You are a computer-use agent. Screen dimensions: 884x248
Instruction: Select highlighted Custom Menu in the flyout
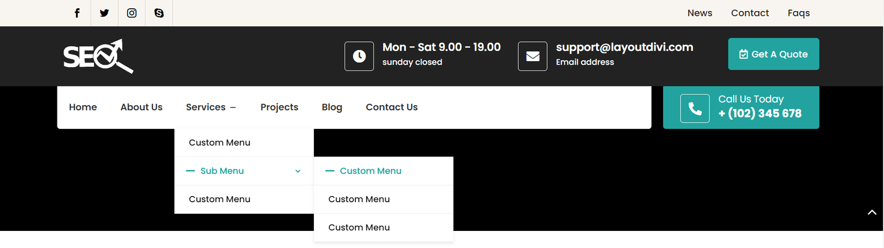(370, 171)
